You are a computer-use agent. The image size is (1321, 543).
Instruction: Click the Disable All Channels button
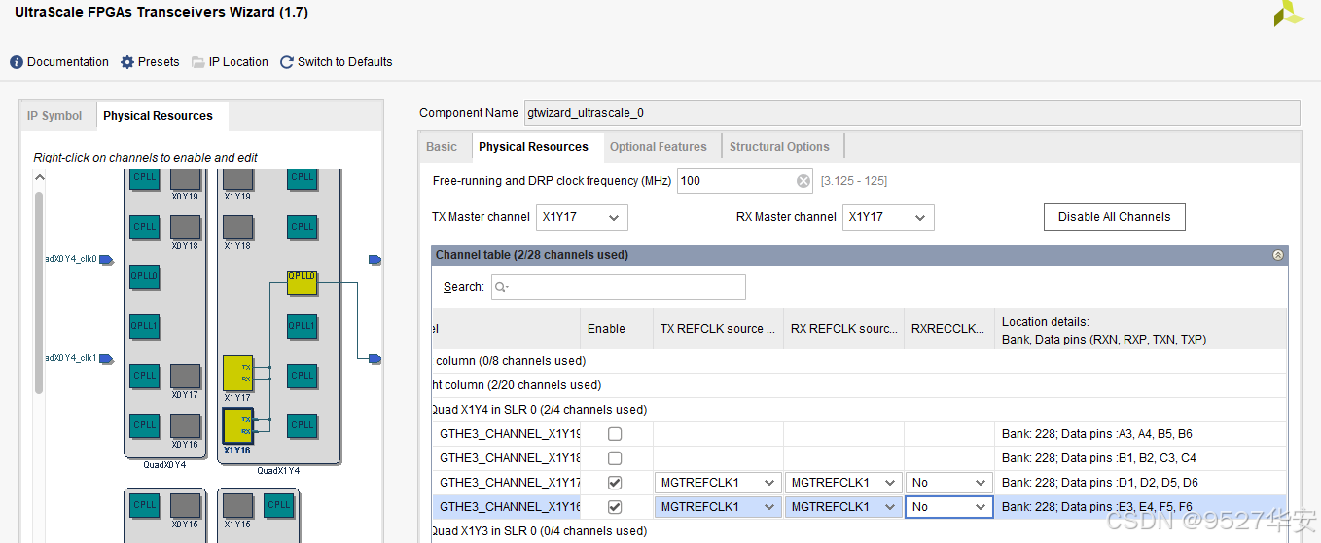coord(1114,217)
